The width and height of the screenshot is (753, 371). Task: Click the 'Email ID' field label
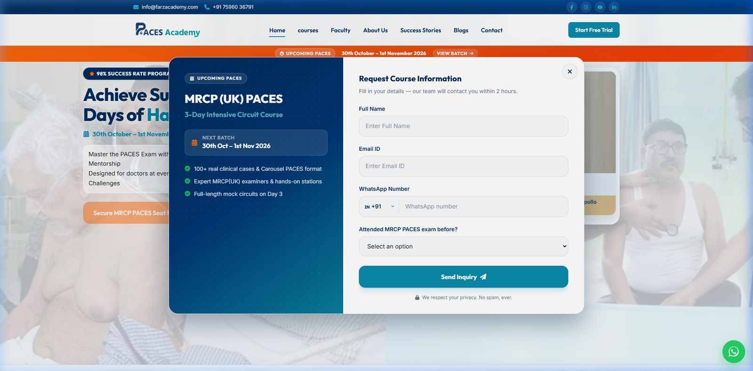(369, 149)
